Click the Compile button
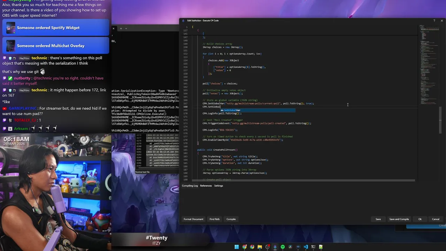The width and height of the screenshot is (446, 251). pos(231,219)
